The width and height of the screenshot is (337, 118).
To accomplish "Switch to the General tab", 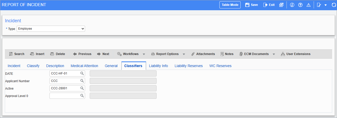I will (x=111, y=66).
